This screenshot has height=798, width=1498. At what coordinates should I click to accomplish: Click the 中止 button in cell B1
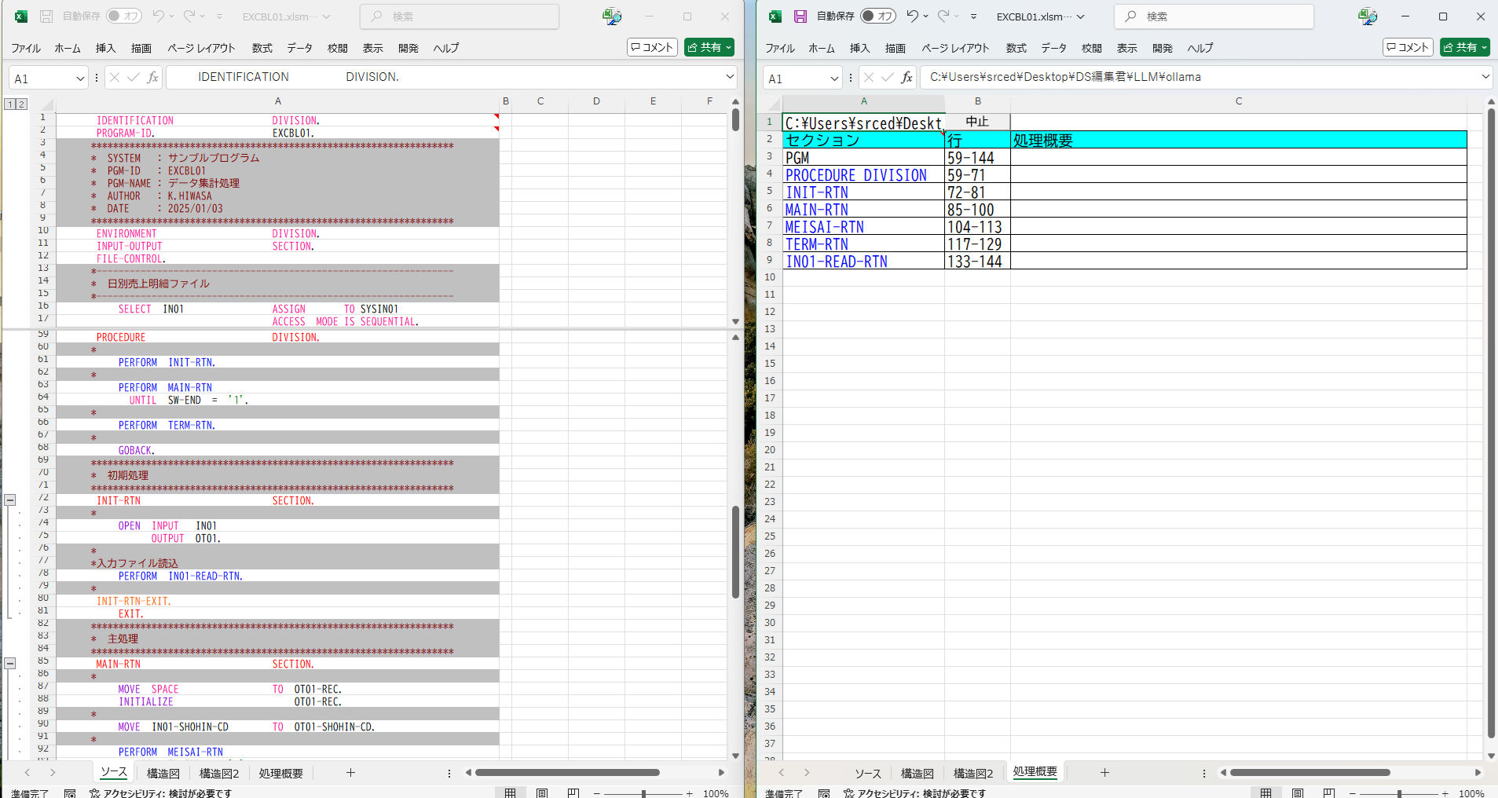click(977, 122)
